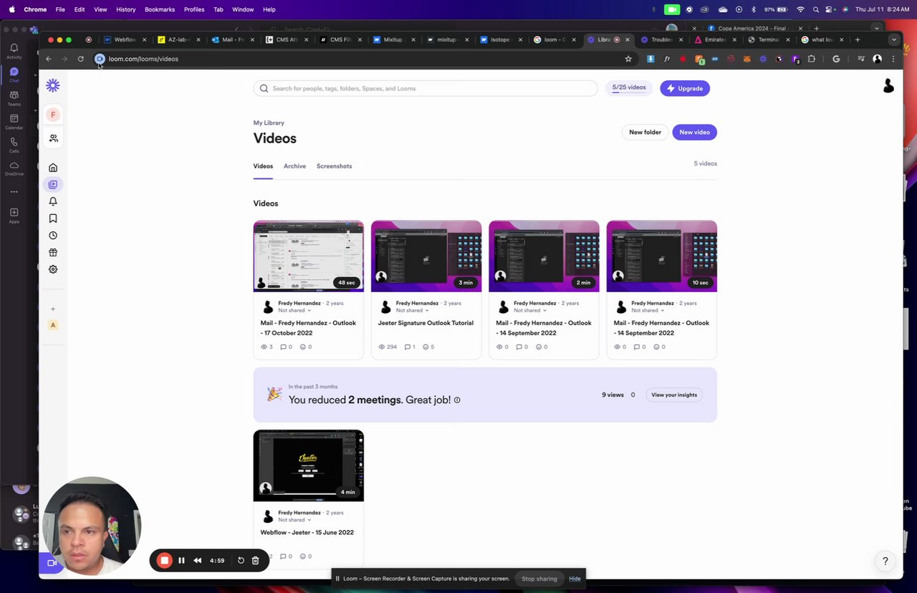917x593 pixels.
Task: Expand Not shared dropdown for Webflow Jeeter video
Action: click(x=294, y=520)
